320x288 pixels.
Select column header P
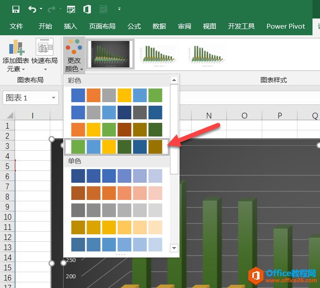[279, 115]
